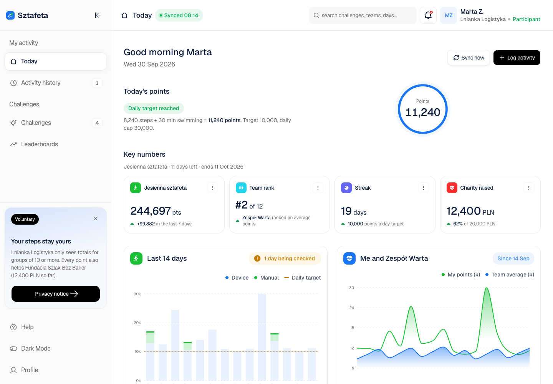Select Today in the sidebar
The width and height of the screenshot is (553, 384).
click(x=56, y=61)
